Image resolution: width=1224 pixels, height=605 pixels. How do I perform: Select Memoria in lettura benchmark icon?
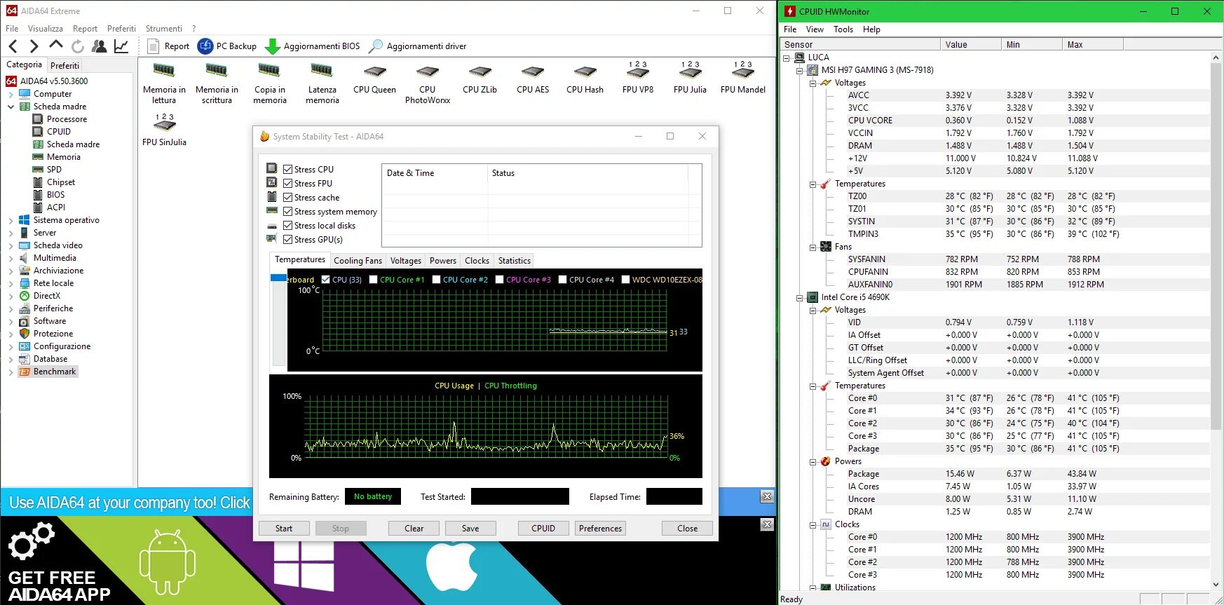click(x=164, y=83)
